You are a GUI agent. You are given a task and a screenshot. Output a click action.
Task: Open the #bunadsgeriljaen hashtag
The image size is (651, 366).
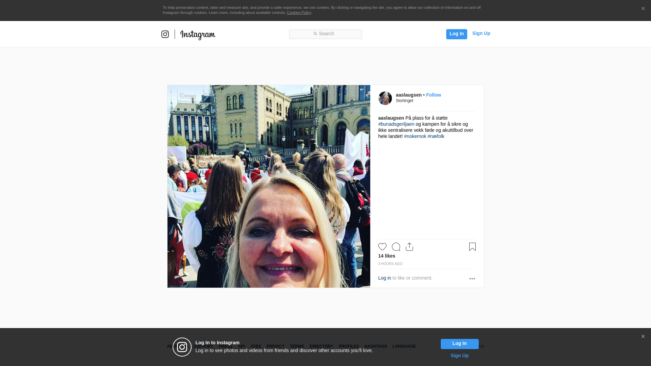pyautogui.click(x=396, y=124)
